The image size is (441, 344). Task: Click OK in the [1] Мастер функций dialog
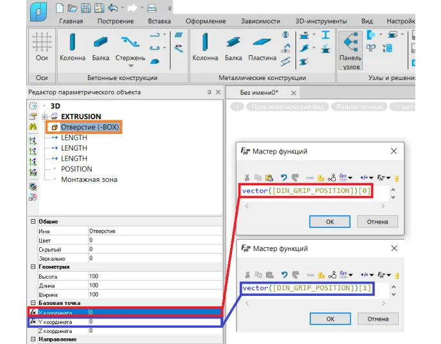(330, 319)
